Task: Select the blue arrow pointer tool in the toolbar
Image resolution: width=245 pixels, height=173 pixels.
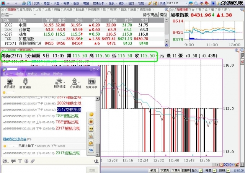Action: point(214,3)
